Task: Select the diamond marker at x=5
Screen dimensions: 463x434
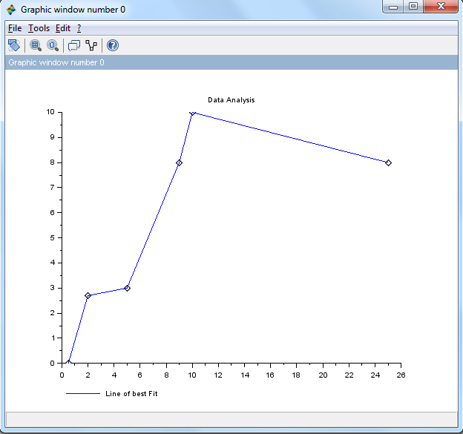Action: [x=128, y=288]
